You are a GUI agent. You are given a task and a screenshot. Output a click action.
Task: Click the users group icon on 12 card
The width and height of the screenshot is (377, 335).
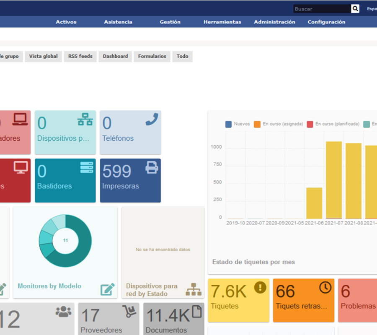pos(64,312)
